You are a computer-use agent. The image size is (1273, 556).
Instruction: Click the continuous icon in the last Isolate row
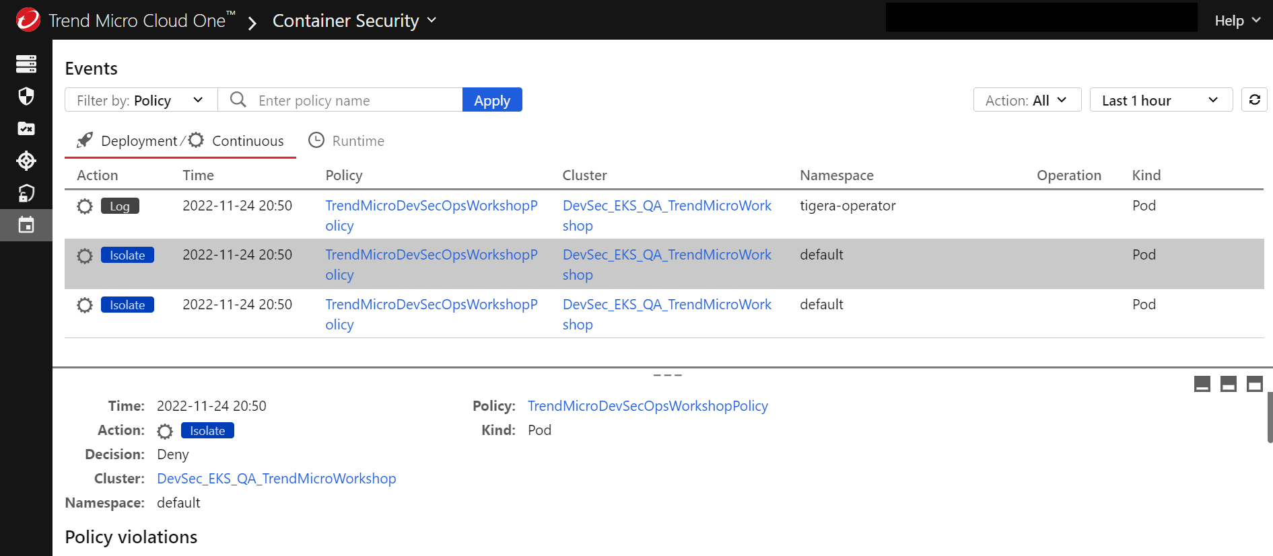pos(85,305)
